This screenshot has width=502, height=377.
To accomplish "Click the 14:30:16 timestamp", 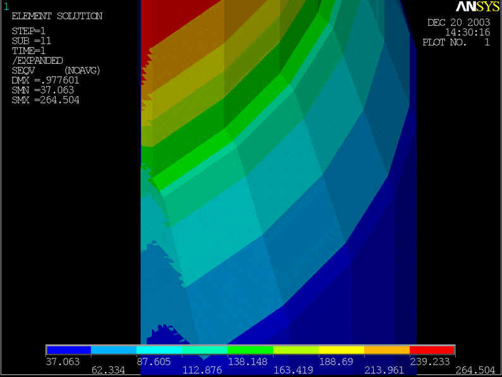I will [x=467, y=32].
